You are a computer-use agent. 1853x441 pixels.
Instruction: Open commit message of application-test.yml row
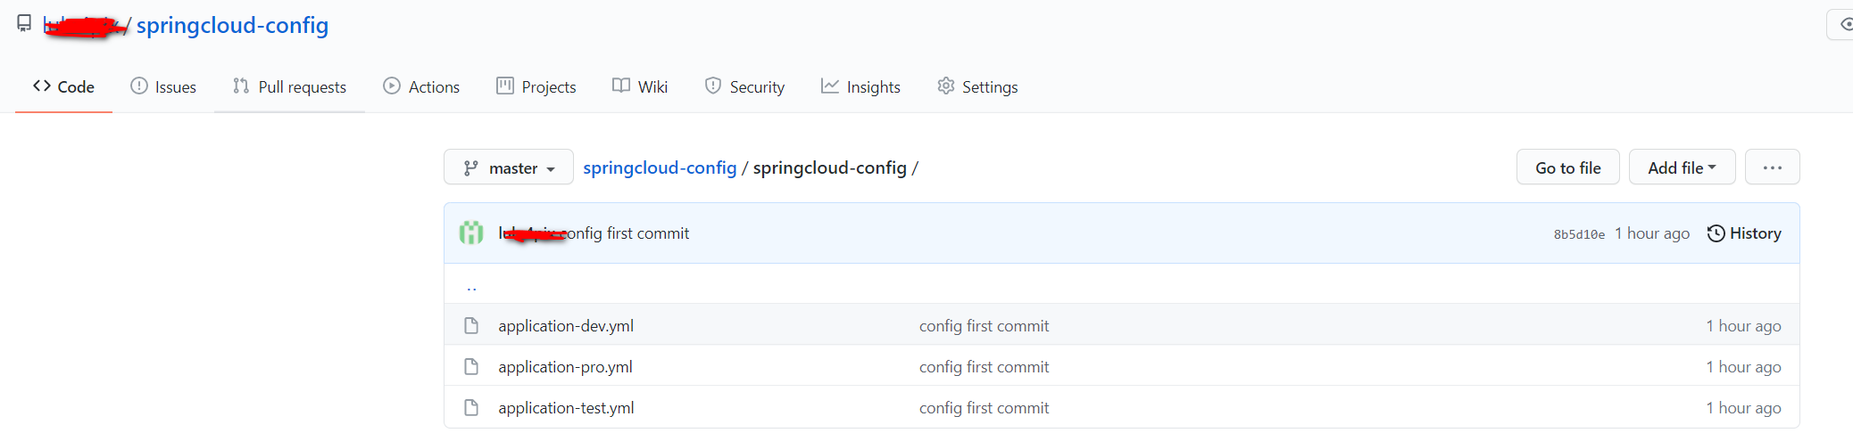click(984, 408)
